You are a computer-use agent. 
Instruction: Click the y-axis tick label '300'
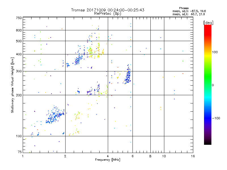coord(19,71)
